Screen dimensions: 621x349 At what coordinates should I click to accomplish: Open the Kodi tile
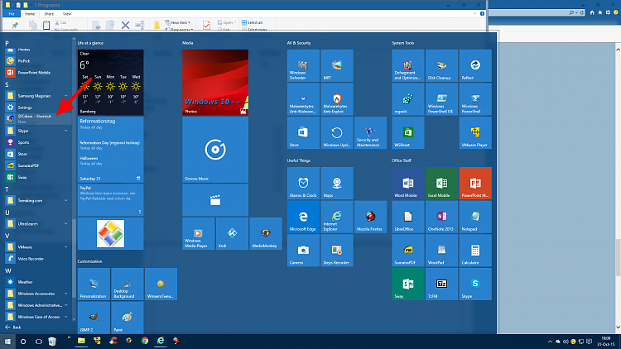(x=232, y=233)
